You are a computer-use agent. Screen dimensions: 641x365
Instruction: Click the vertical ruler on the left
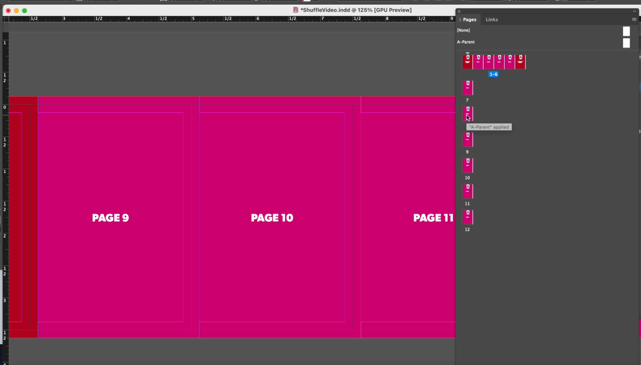pos(5,187)
